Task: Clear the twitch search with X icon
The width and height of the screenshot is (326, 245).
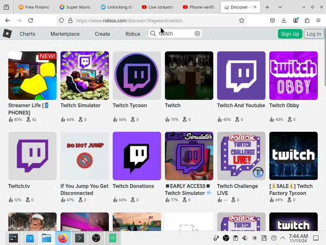Action: 197,33
